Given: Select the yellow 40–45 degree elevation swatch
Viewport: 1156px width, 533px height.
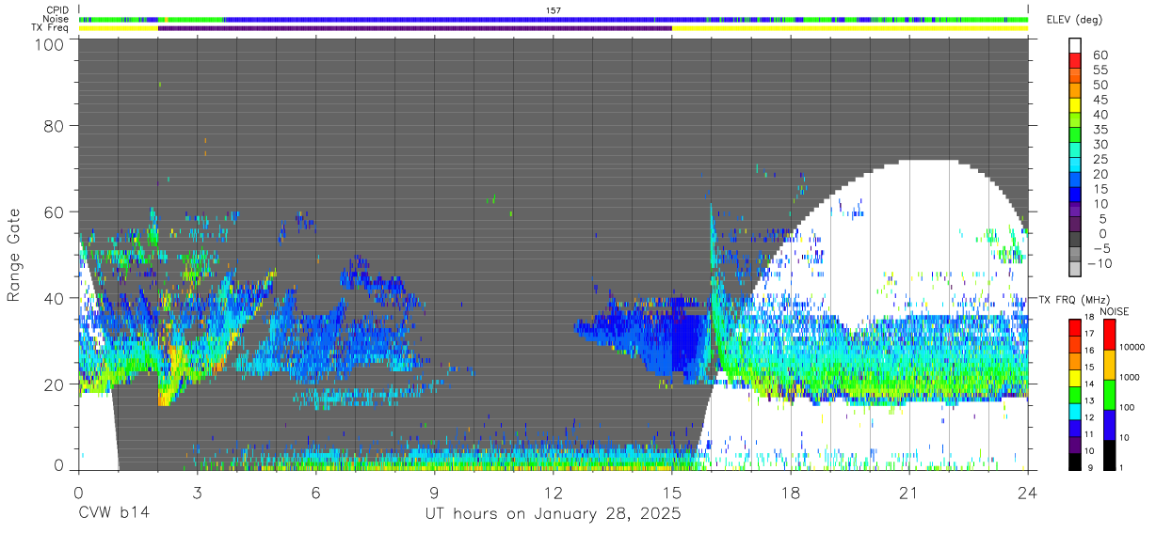Looking at the screenshot, I should (1075, 106).
